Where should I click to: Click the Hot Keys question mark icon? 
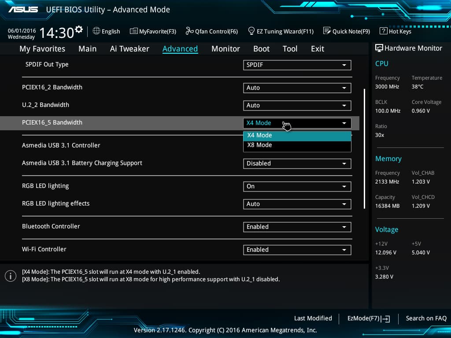pyautogui.click(x=384, y=31)
